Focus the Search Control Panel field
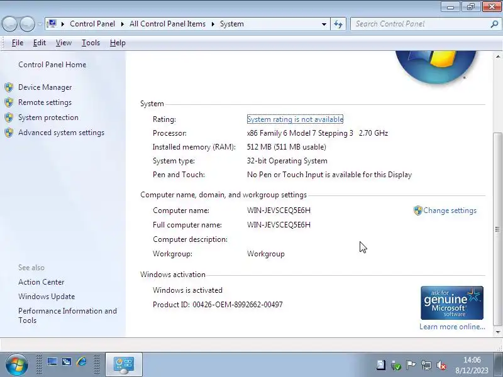Image resolution: width=503 pixels, height=377 pixels. 420,24
